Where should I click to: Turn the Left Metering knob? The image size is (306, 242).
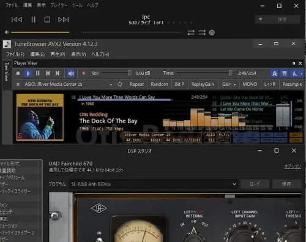(193, 235)
